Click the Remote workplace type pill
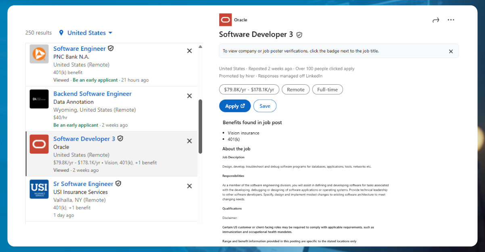 tap(296, 90)
